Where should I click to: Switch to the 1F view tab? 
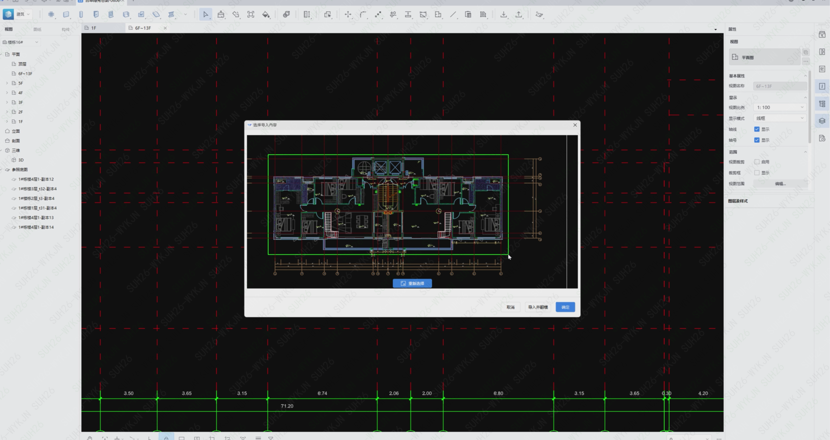pyautogui.click(x=93, y=28)
